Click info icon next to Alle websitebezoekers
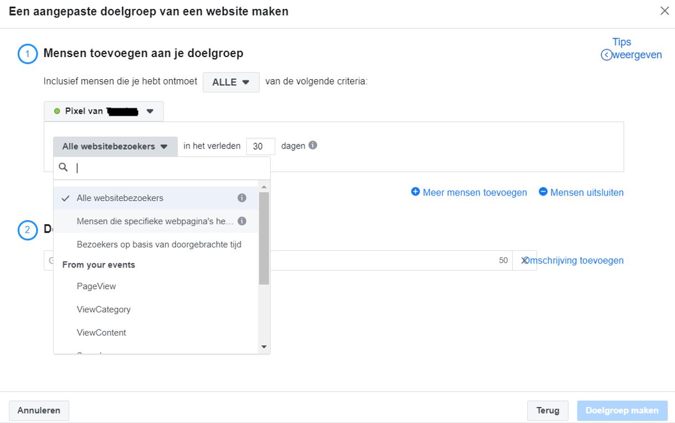 tap(241, 198)
